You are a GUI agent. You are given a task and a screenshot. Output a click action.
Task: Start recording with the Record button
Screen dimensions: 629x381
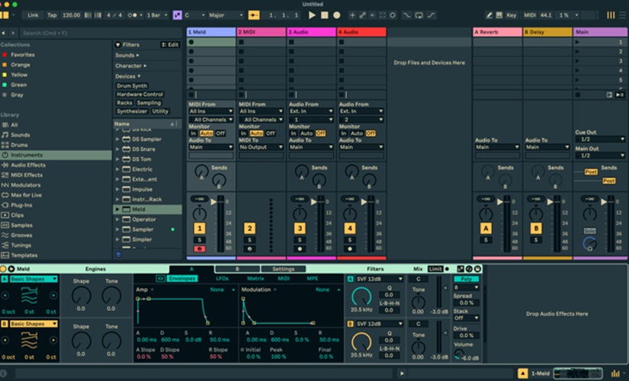[336, 14]
